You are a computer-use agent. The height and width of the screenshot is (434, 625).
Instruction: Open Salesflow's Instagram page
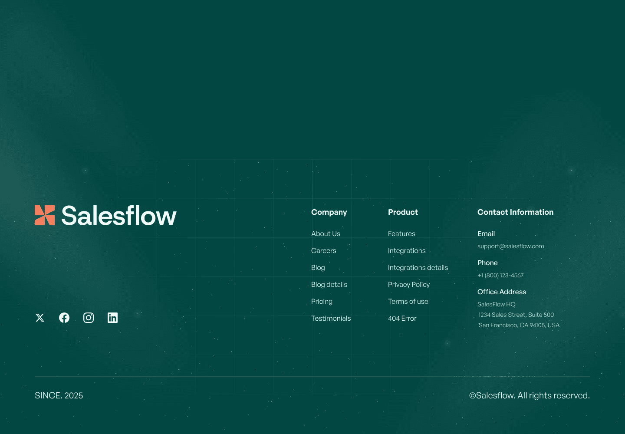(x=88, y=317)
